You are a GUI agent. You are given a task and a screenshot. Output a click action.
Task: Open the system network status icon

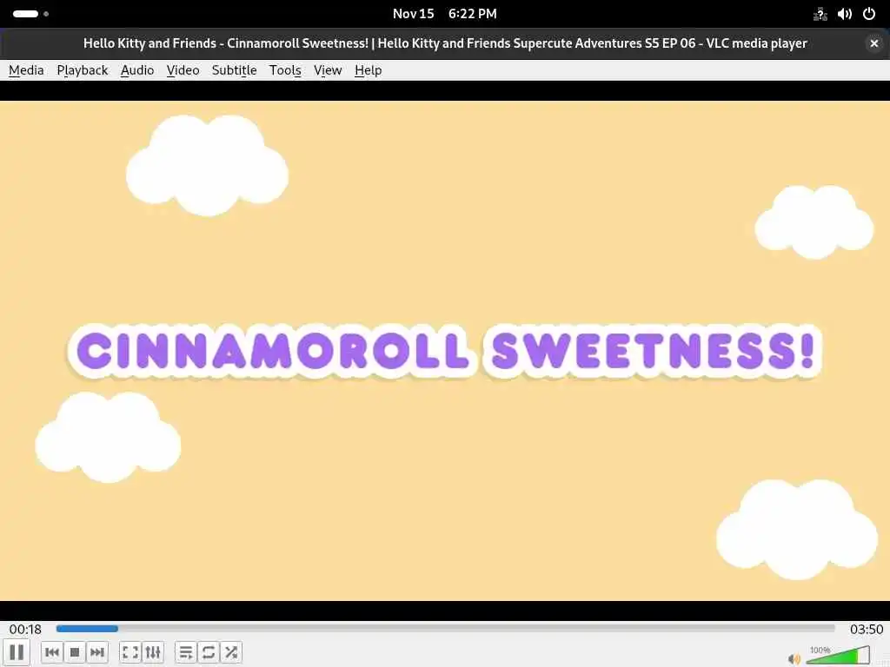pyautogui.click(x=820, y=14)
